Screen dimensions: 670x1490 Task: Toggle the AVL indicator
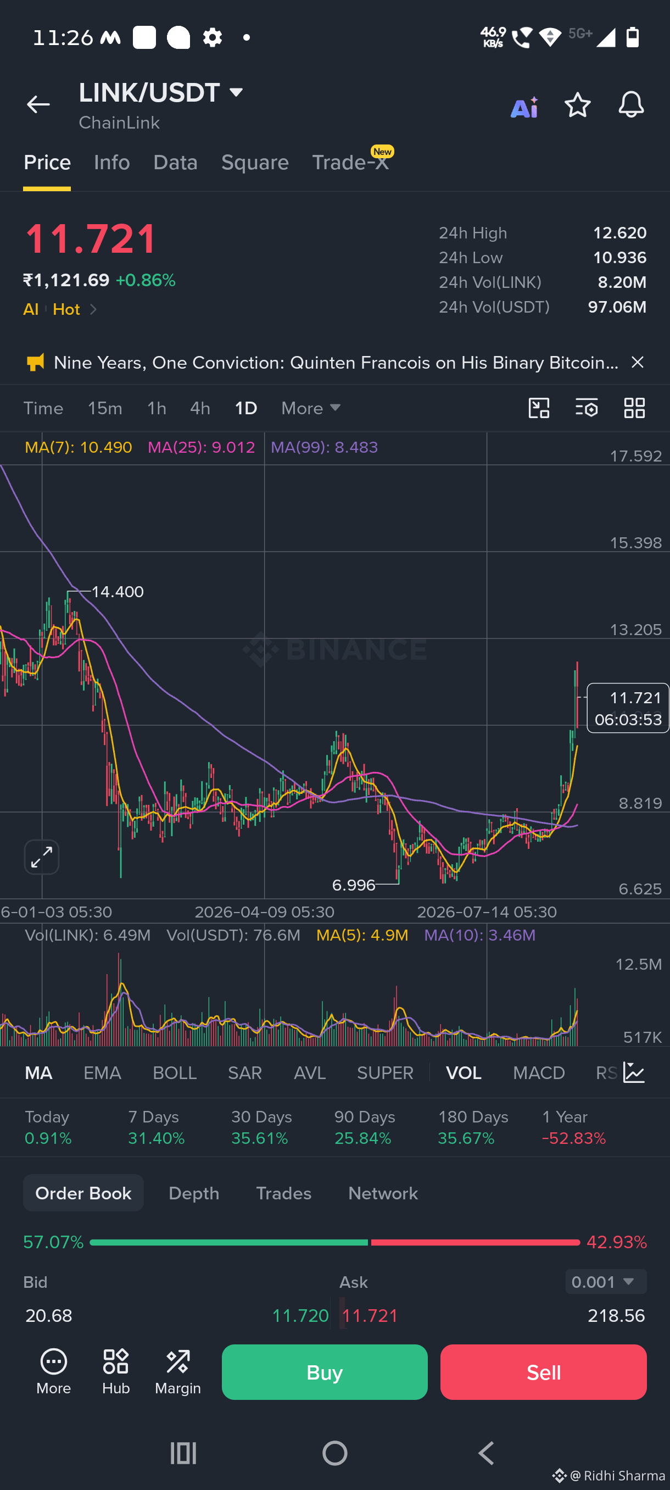[309, 1073]
